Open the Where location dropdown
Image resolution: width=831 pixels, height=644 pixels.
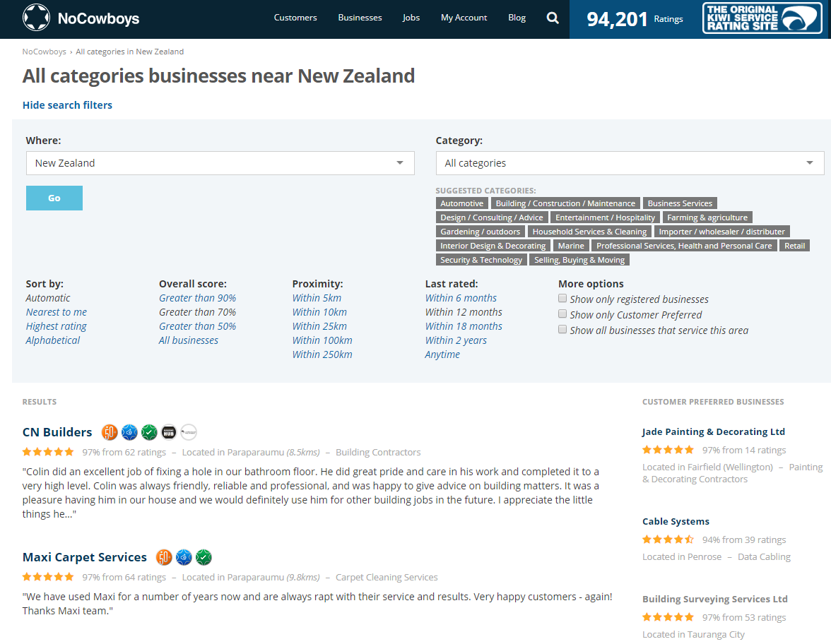point(220,163)
